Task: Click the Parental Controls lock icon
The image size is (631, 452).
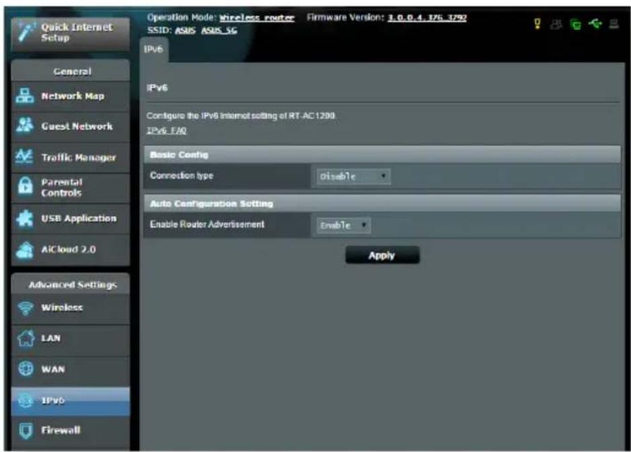Action: click(x=25, y=187)
